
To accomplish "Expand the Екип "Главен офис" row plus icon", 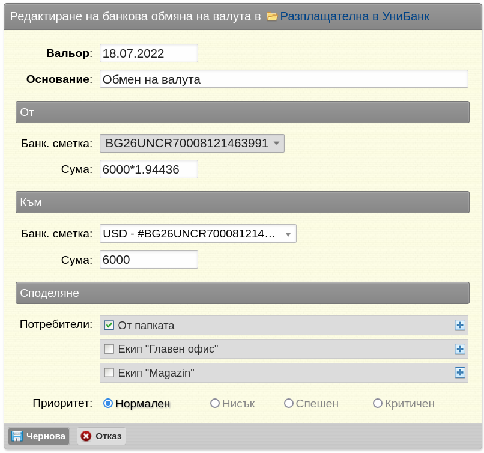I will [460, 349].
